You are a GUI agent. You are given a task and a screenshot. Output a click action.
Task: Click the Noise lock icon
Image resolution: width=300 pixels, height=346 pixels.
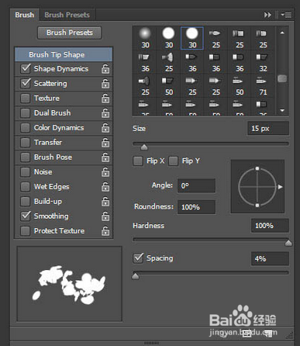105,172
